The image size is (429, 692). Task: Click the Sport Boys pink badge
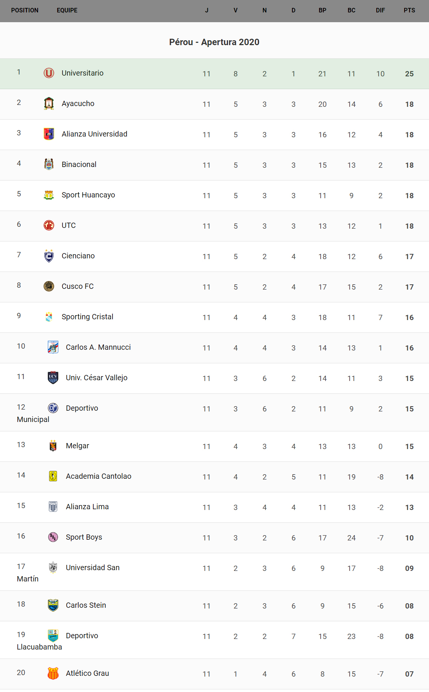point(53,537)
